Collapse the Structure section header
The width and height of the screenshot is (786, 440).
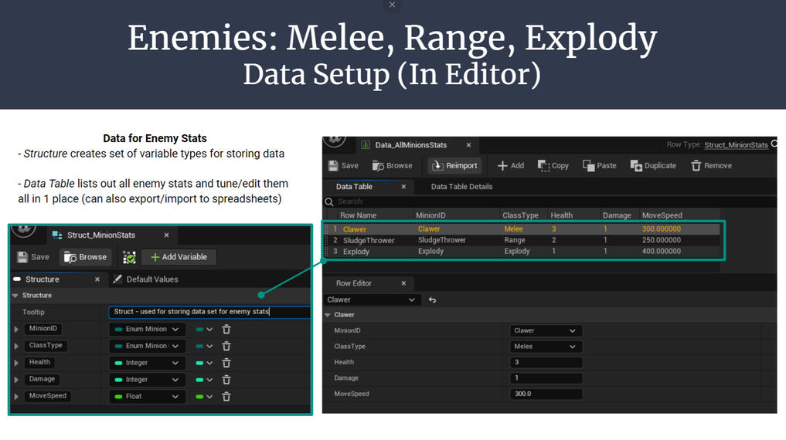15,296
